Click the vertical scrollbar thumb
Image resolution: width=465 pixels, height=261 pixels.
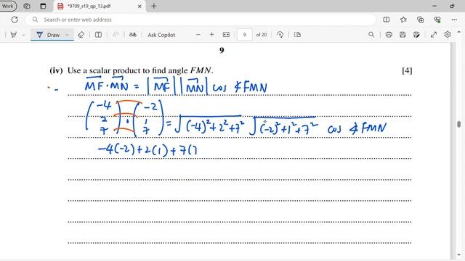[458, 124]
